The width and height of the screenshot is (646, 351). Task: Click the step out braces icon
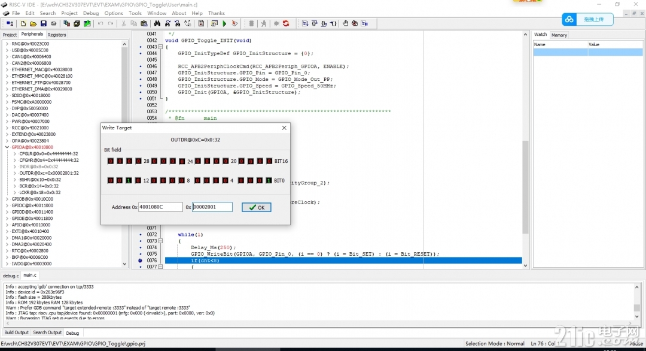(x=324, y=23)
